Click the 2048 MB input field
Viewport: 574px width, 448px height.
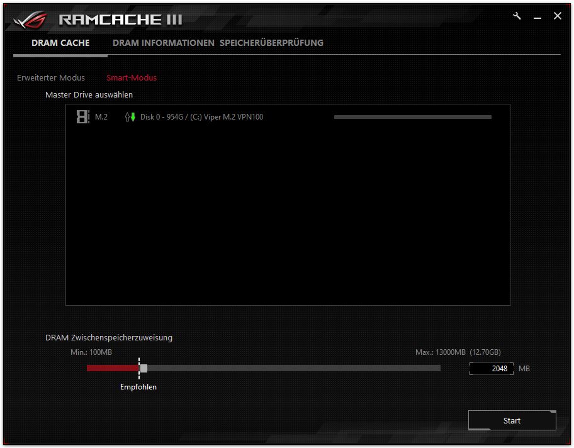492,369
